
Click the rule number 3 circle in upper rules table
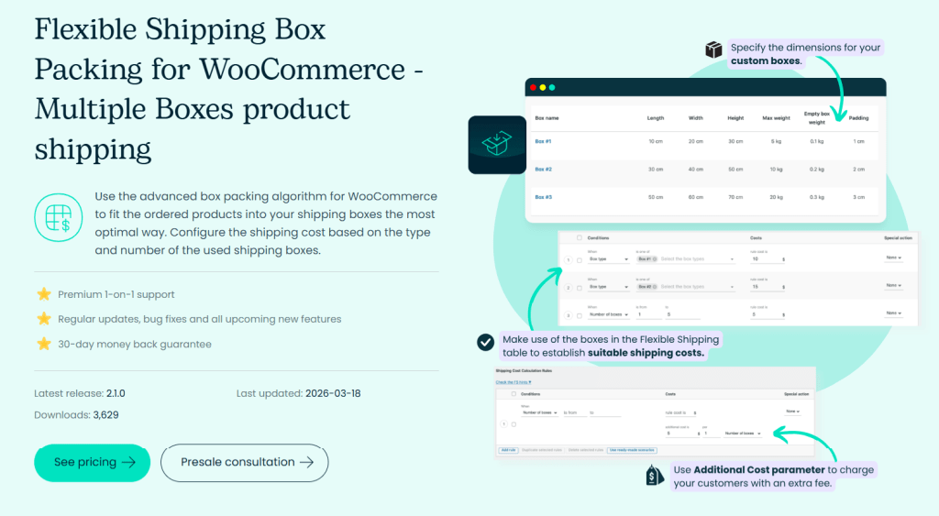point(569,315)
